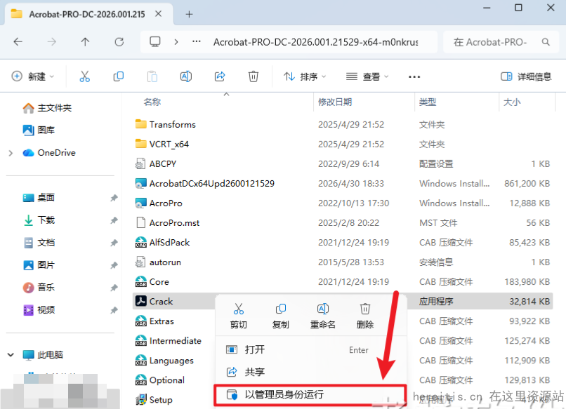The image size is (566, 409).
Task: Unpin 桌面 with its pin icon
Action: tap(114, 198)
